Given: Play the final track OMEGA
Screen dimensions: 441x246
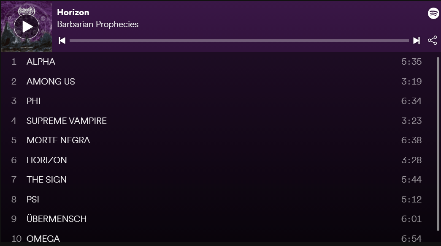Looking at the screenshot, I should click(x=43, y=238).
